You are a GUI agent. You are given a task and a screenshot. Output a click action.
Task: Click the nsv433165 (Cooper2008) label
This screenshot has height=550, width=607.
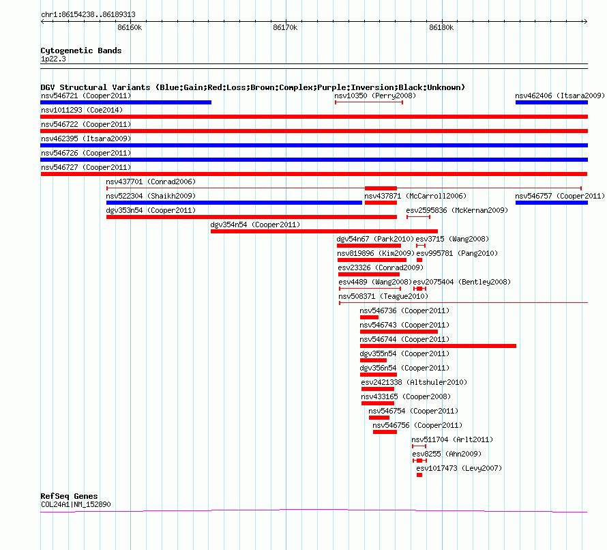[406, 396]
